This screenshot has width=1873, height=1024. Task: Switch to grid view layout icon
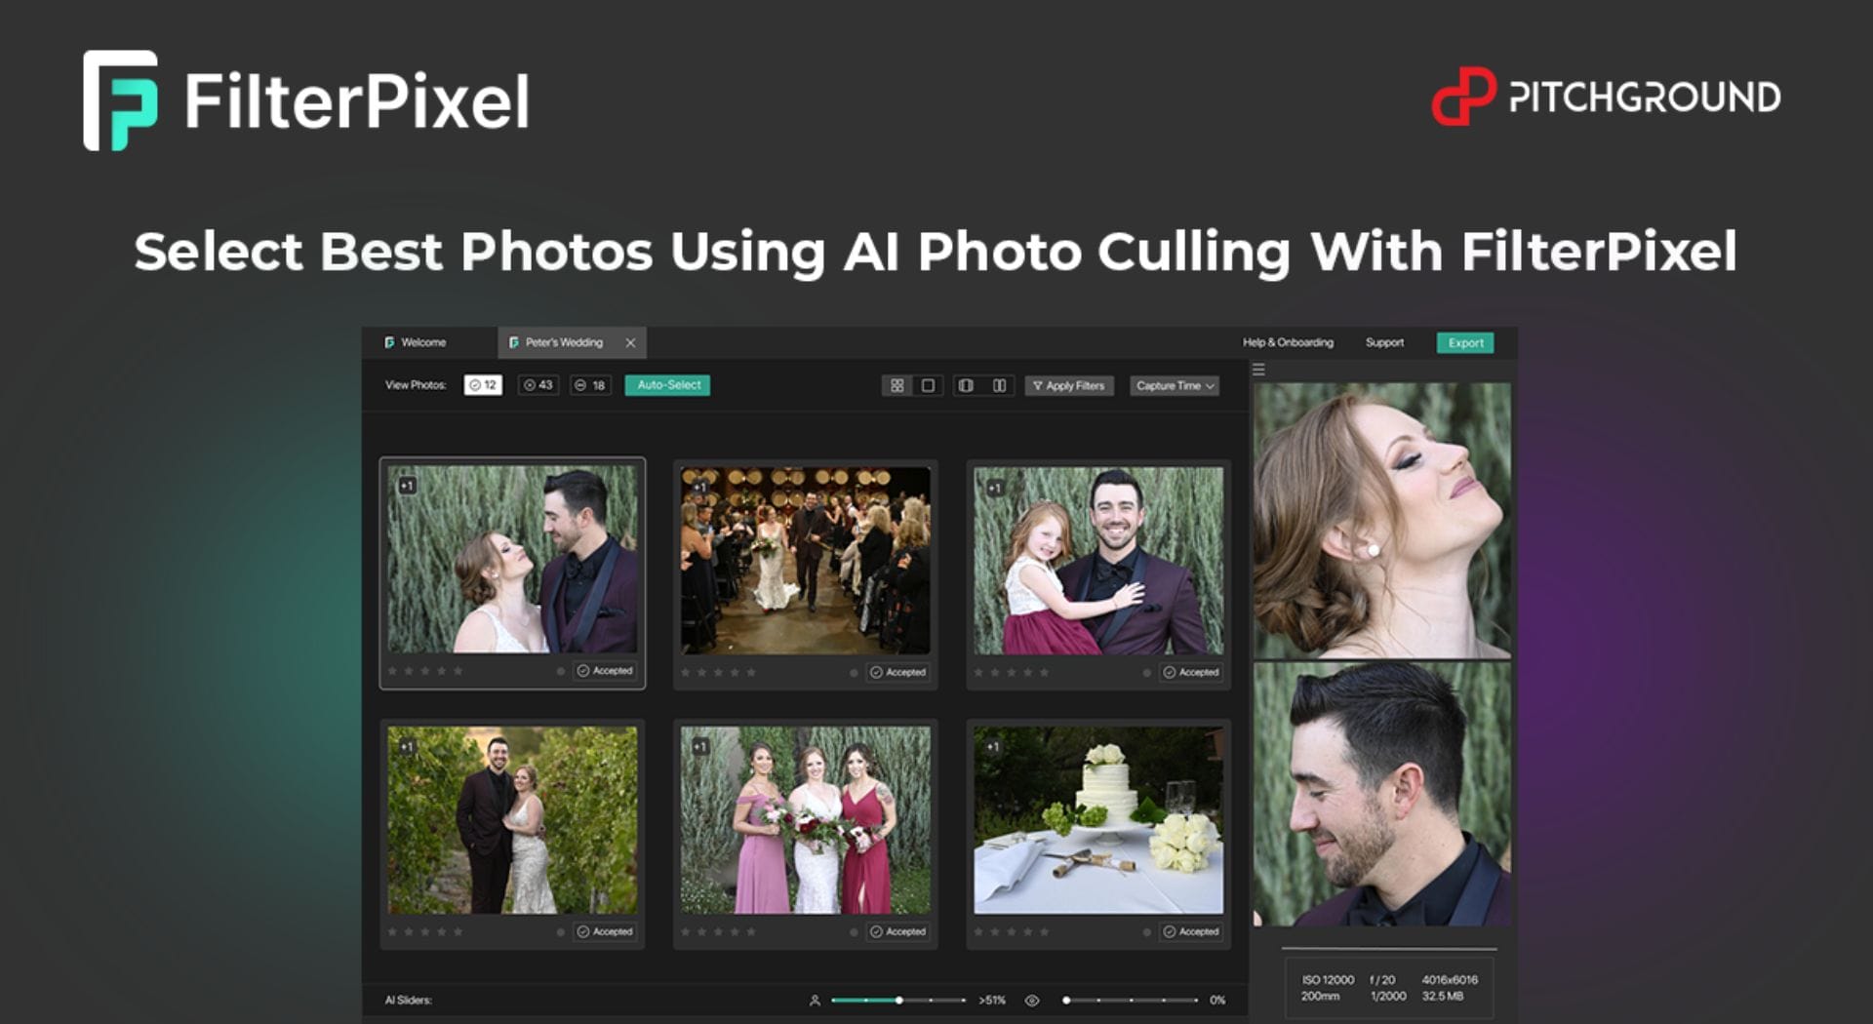click(897, 386)
